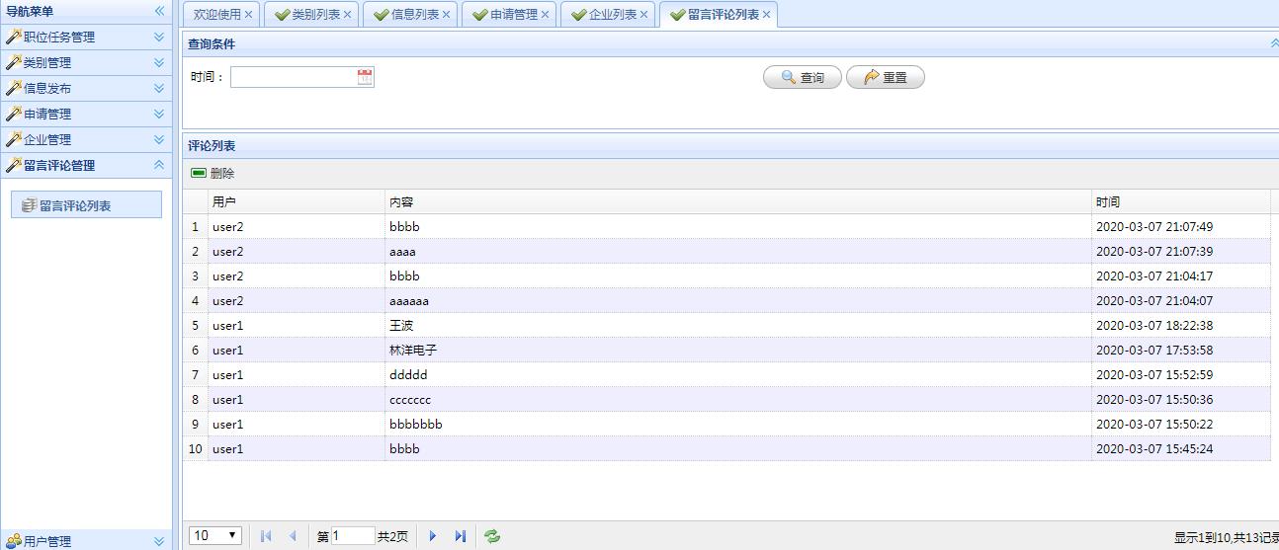The width and height of the screenshot is (1279, 550).
Task: Select the row with content 王波
Action: pos(726,325)
